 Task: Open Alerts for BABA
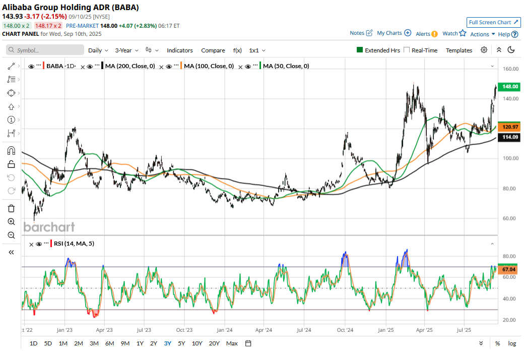426,34
